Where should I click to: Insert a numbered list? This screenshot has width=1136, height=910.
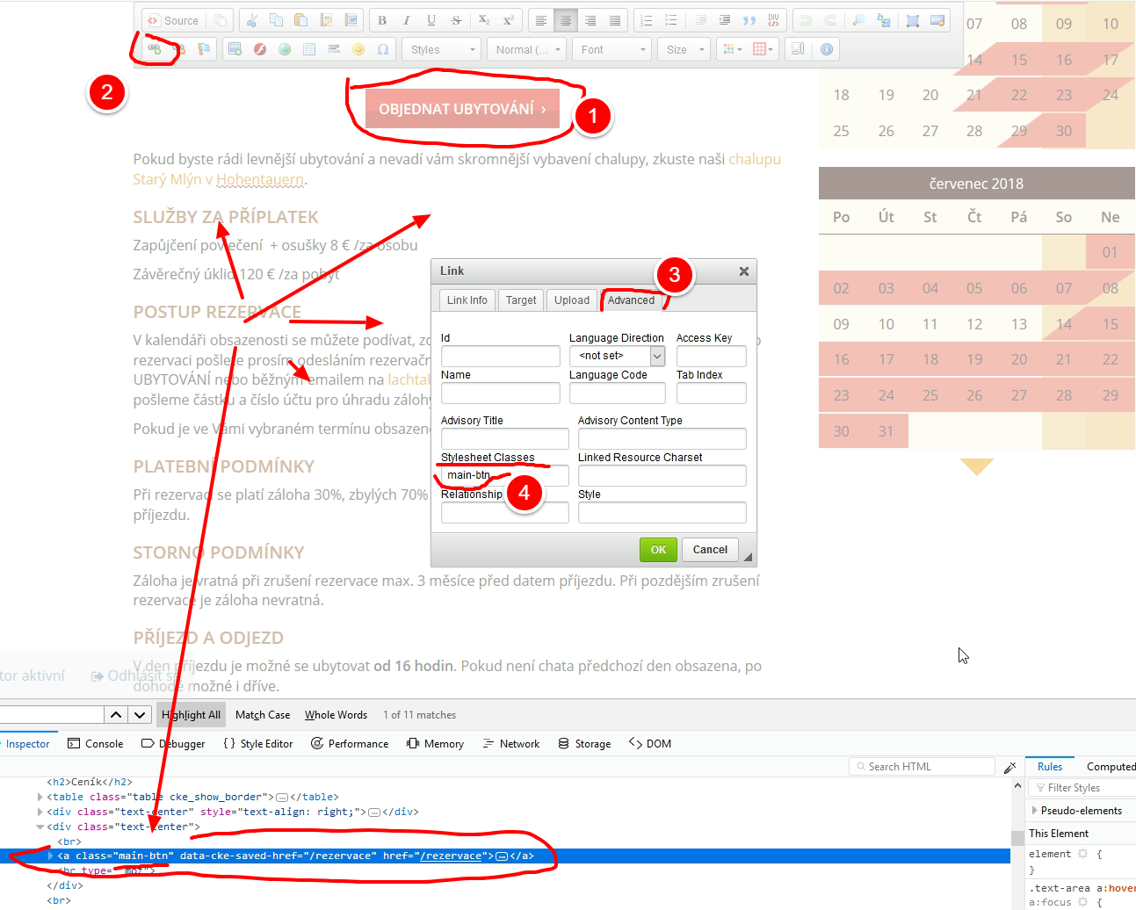coord(647,20)
